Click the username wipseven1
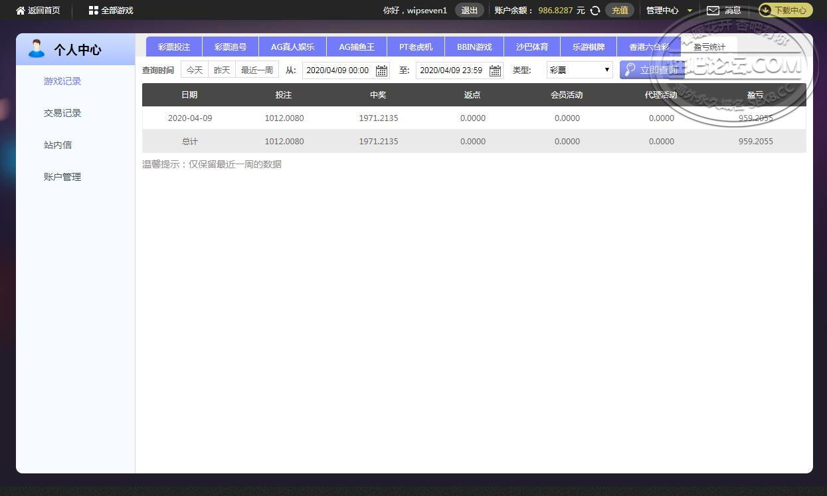 coord(426,11)
